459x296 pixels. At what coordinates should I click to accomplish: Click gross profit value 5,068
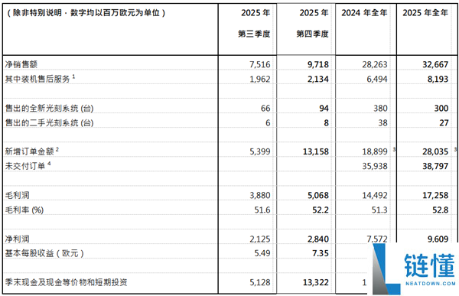(318, 195)
